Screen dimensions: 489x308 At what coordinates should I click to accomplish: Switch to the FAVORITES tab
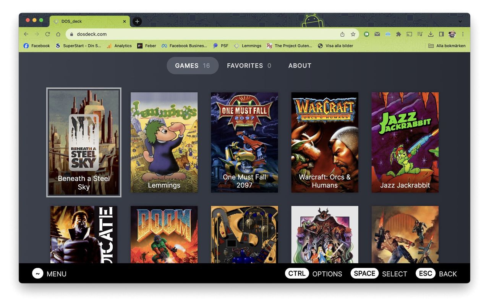249,66
